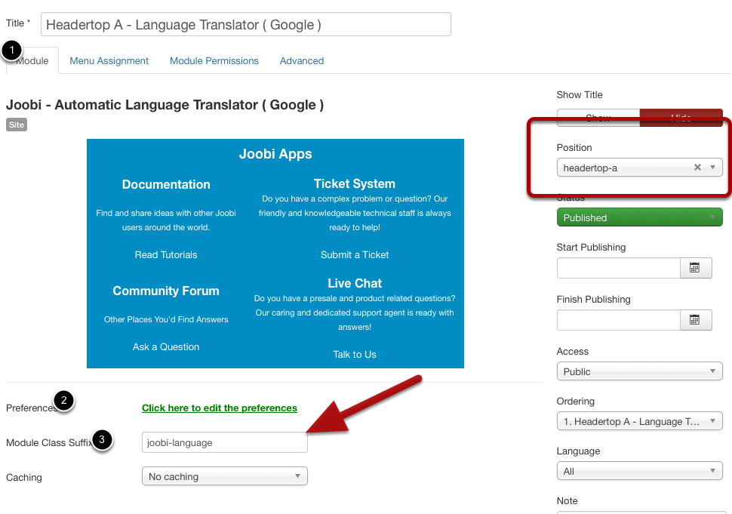The width and height of the screenshot is (732, 514).
Task: Click here to edit the preferences link
Action: click(x=220, y=408)
